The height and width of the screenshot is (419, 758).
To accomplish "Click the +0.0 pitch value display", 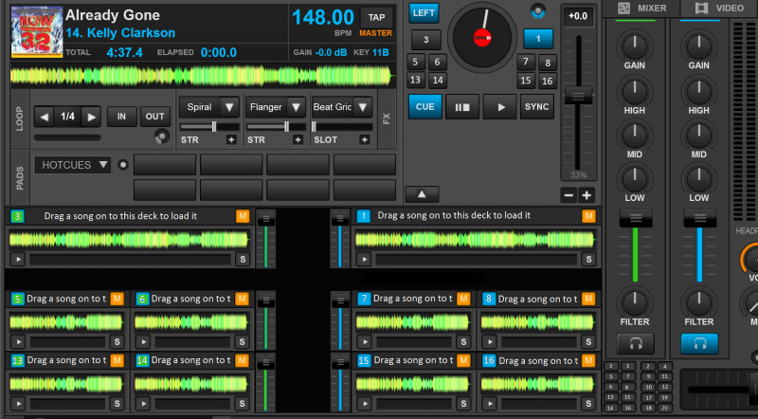I will (x=578, y=16).
